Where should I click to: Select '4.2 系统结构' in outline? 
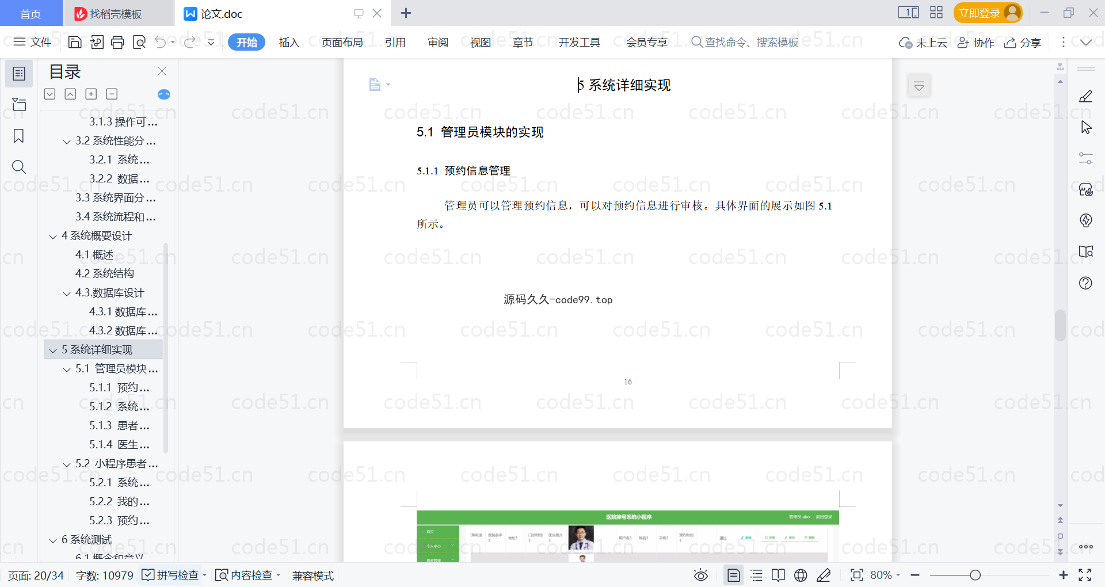tap(105, 274)
